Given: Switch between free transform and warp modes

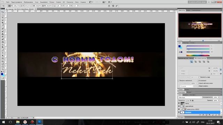Looking at the screenshot, I should click(x=109, y=6).
